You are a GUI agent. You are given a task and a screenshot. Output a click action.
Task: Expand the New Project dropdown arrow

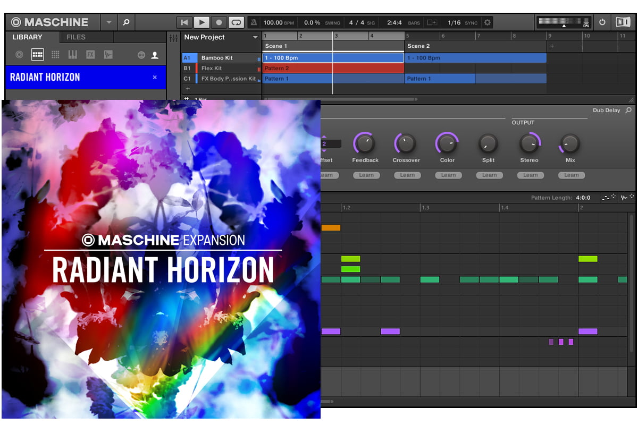click(x=255, y=38)
